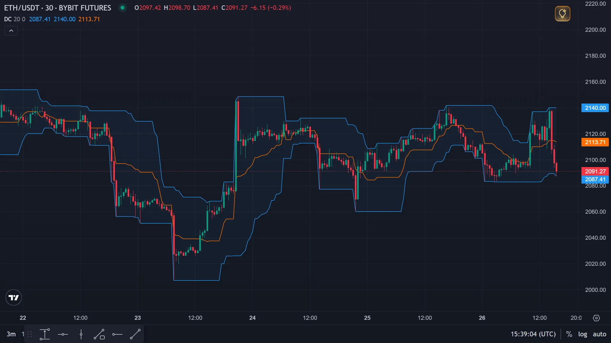611x343 pixels.
Task: Open chart settings gear icon
Action: 596,318
